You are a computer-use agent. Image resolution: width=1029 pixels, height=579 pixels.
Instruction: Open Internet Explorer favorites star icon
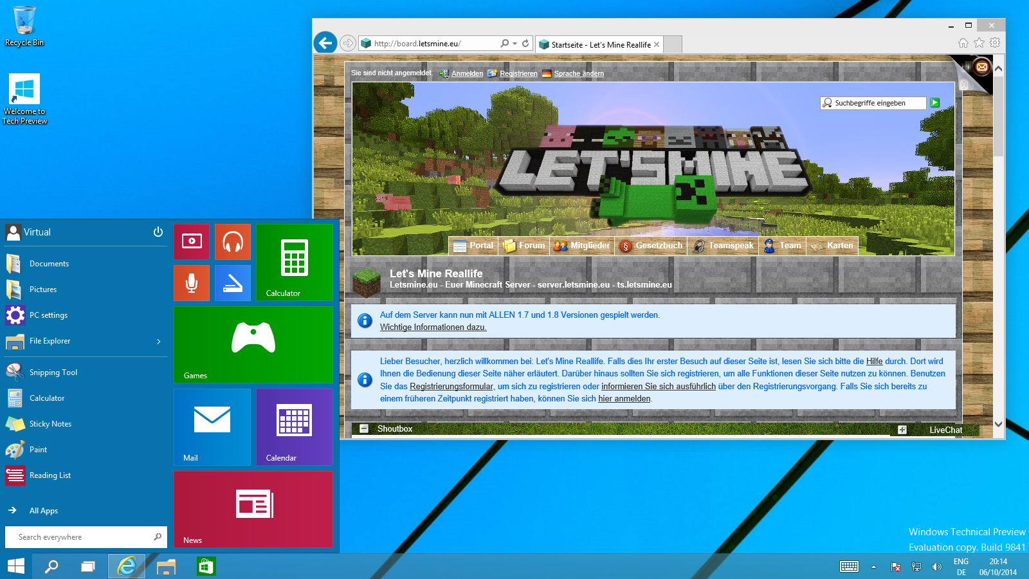(x=979, y=43)
